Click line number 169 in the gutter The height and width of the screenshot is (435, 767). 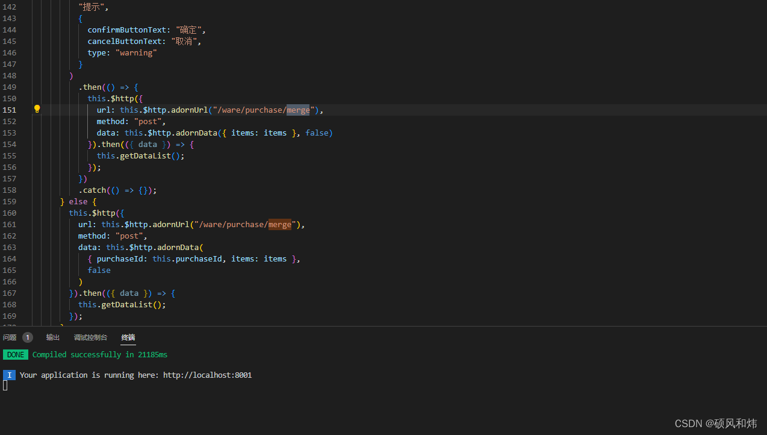[10, 316]
